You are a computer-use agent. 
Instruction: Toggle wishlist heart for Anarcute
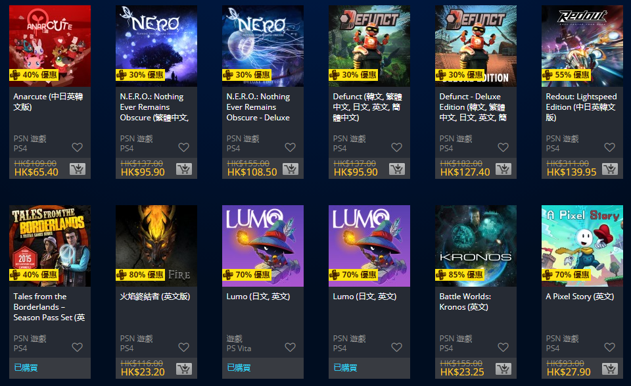tap(78, 147)
